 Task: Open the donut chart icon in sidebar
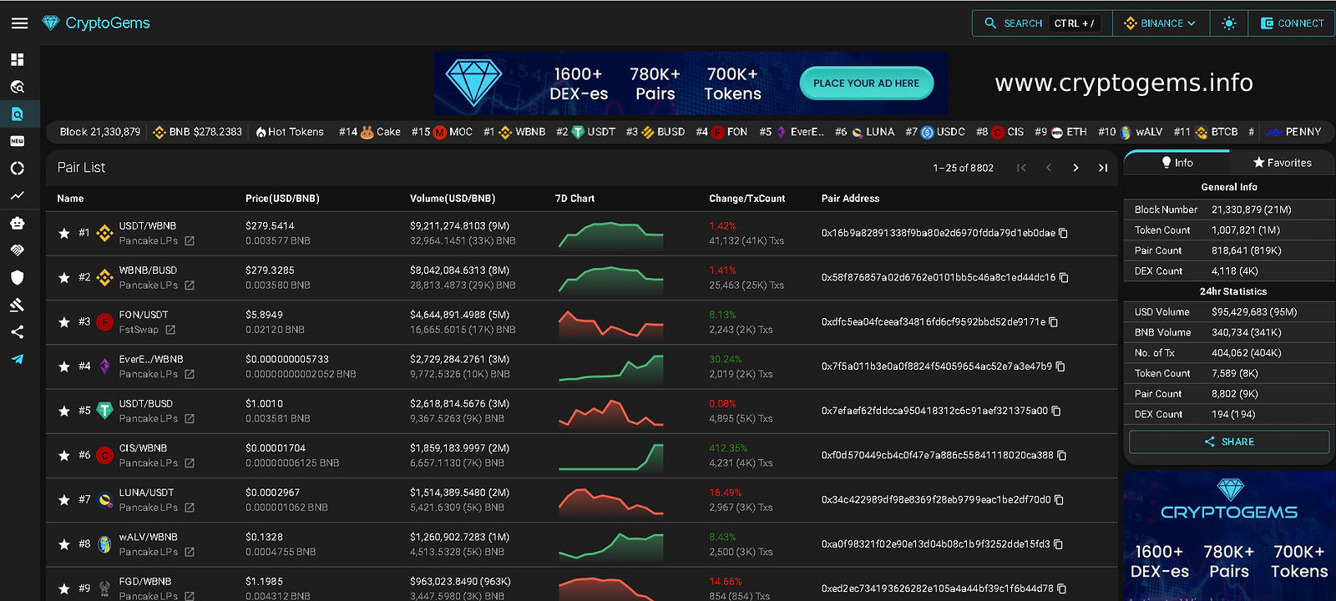pos(18,169)
